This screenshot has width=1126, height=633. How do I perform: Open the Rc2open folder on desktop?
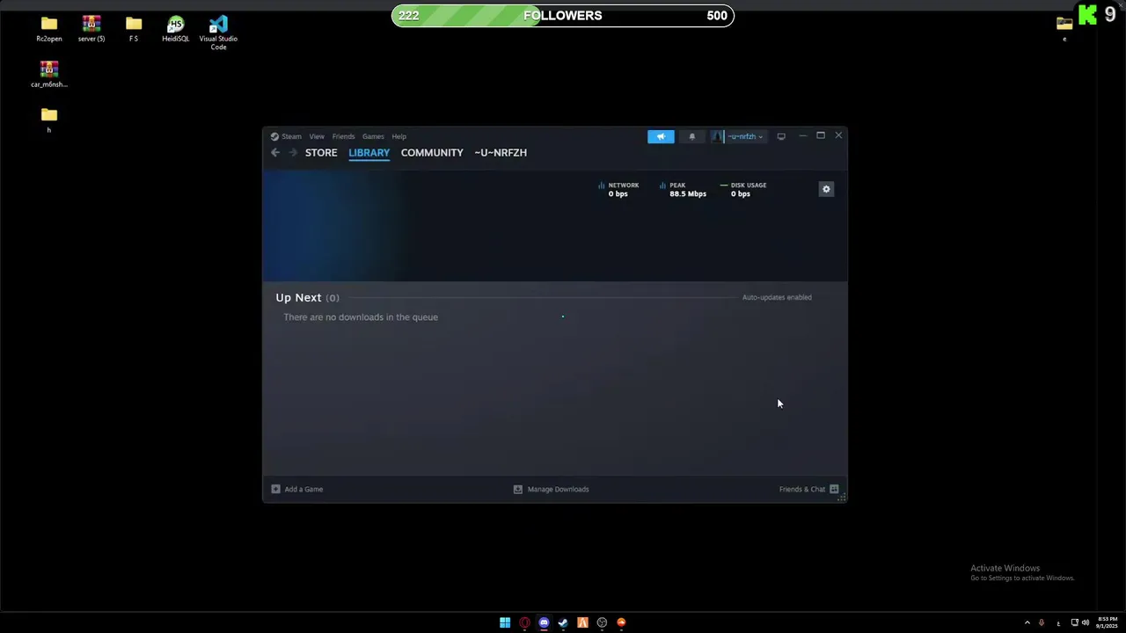pyautogui.click(x=49, y=29)
